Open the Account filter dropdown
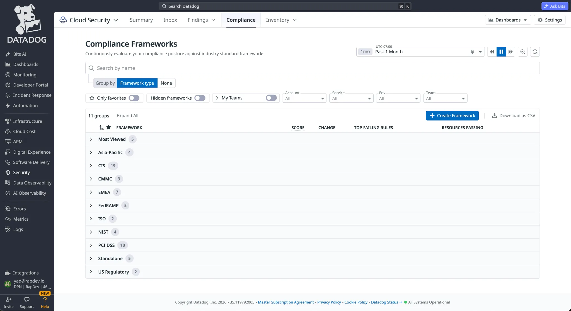The height and width of the screenshot is (311, 571). pos(304,98)
